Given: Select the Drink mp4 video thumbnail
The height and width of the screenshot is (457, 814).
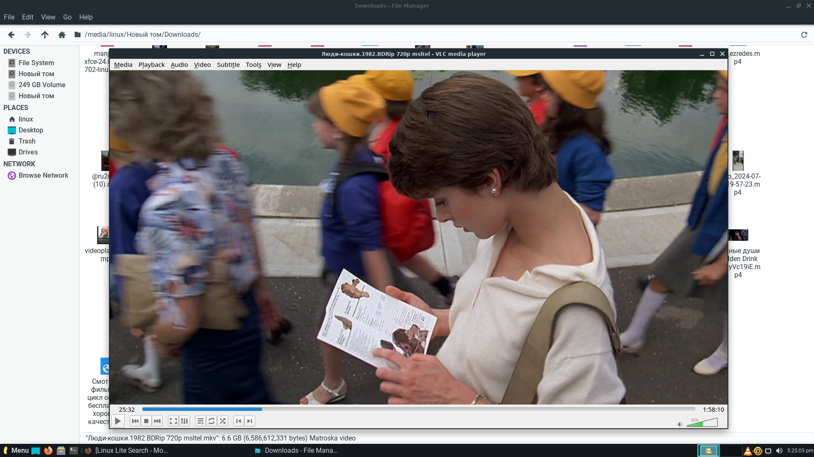Looking at the screenshot, I should point(739,235).
